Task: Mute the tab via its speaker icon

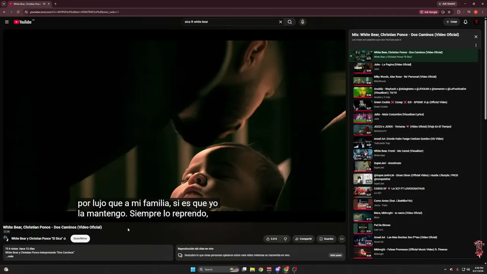Action: coord(44,4)
